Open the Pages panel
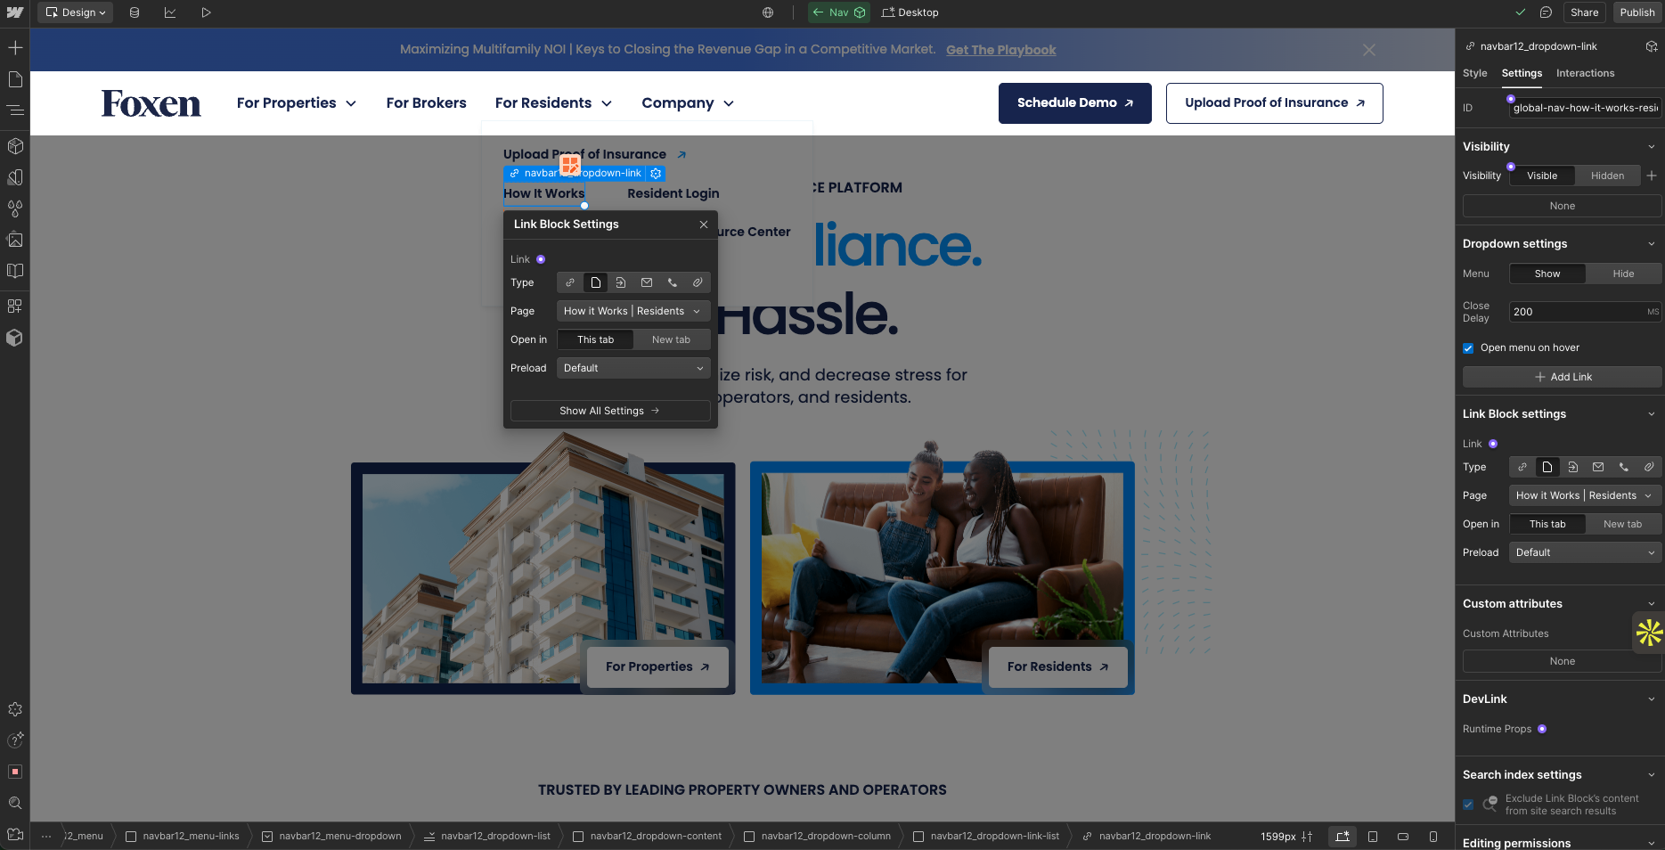The image size is (1665, 850). [x=15, y=79]
